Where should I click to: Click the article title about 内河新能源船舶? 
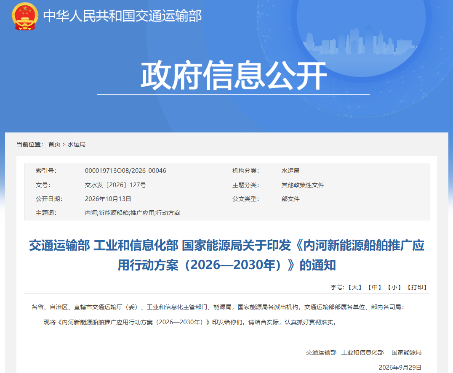(x=226, y=255)
